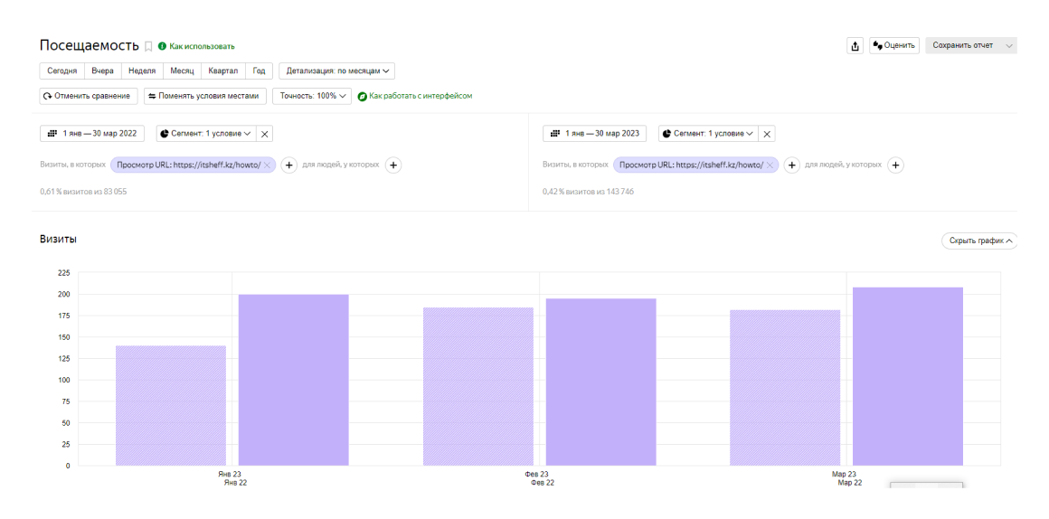Open the Сегмент dropdown for the 2022 period
The width and height of the screenshot is (1049, 519).
click(x=206, y=134)
